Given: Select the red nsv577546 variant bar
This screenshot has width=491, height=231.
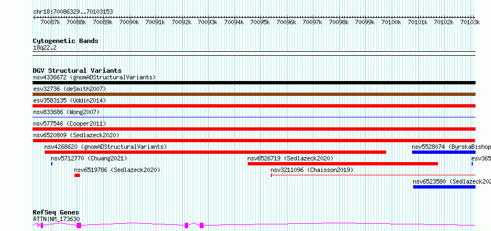Looking at the screenshot, I should [x=254, y=129].
